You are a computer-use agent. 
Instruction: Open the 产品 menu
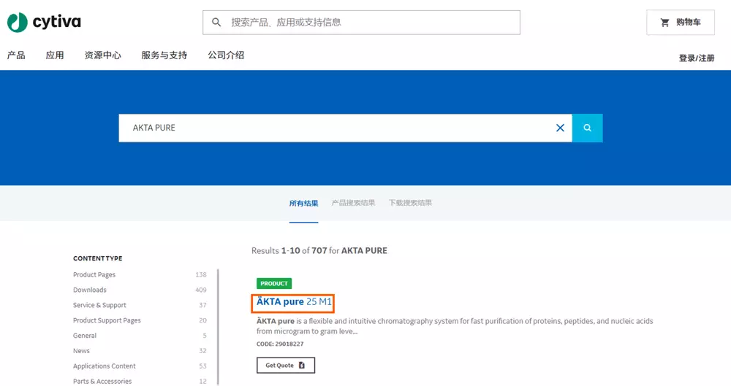click(16, 55)
